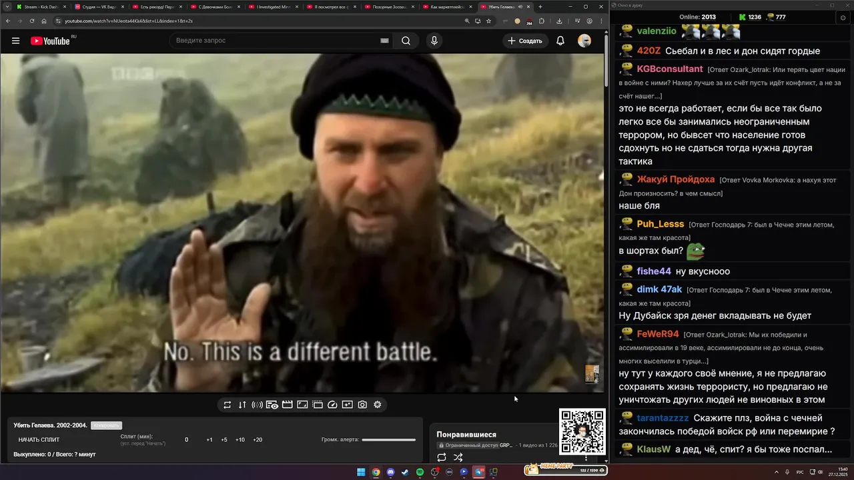Open the YouTube hamburger guide menu
The image size is (854, 480).
[15, 41]
